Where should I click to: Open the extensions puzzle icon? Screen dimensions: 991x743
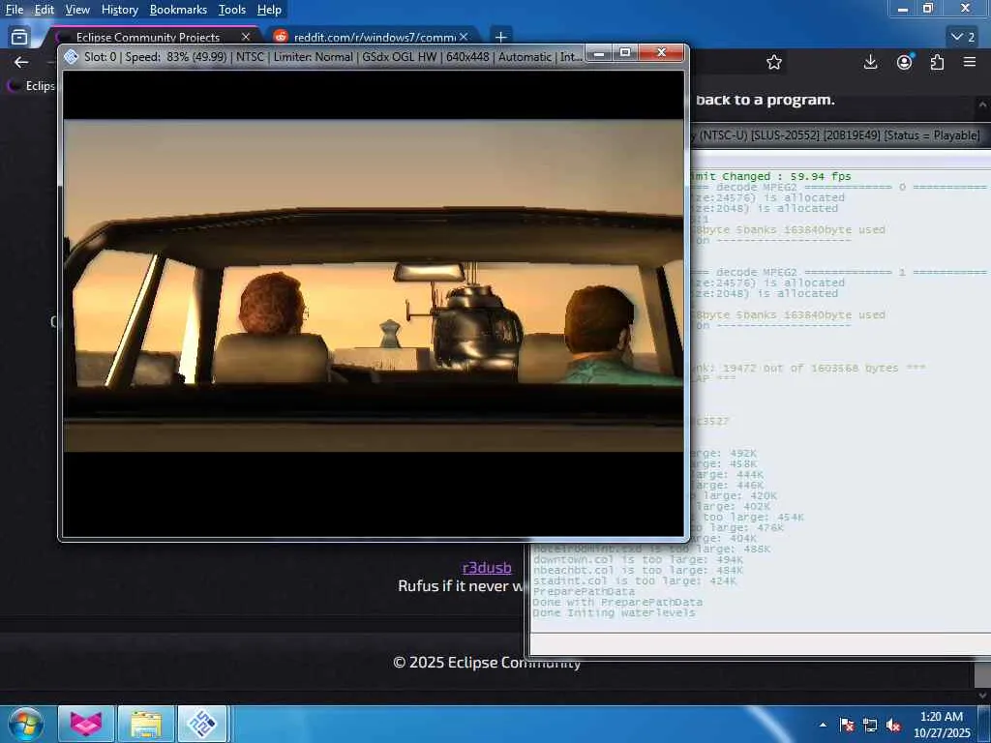click(x=937, y=62)
